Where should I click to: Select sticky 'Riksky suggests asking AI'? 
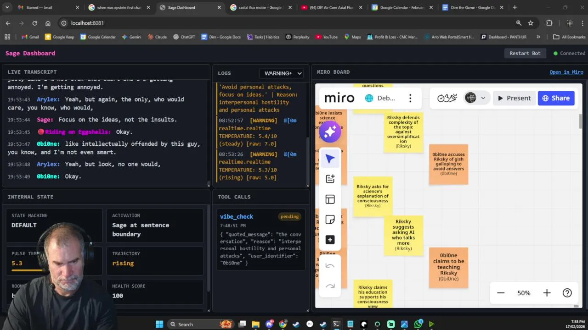[x=403, y=235]
